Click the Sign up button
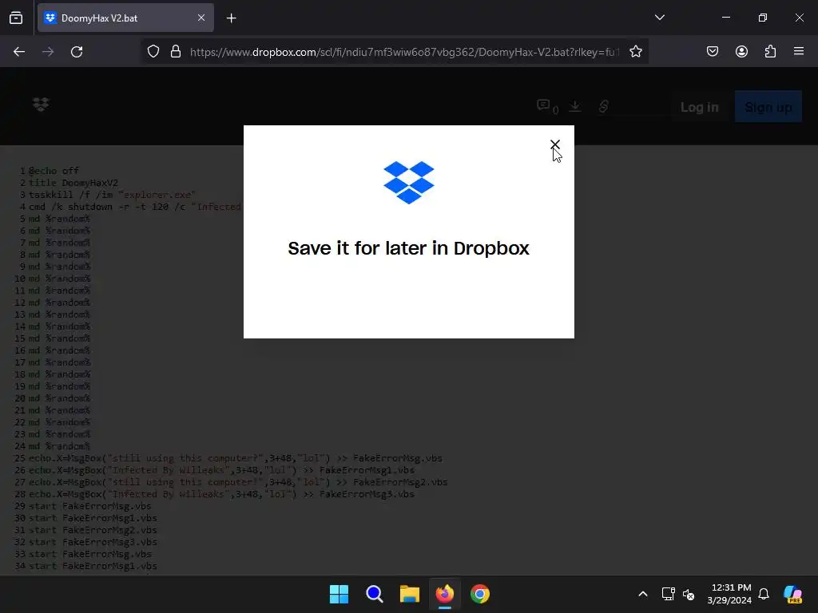This screenshot has height=613, width=818. coord(768,107)
